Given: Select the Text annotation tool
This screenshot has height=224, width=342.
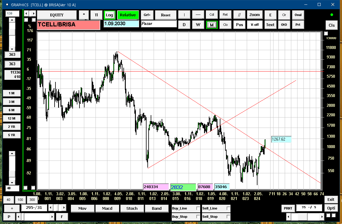Looking at the screenshot, I should click(x=270, y=25).
